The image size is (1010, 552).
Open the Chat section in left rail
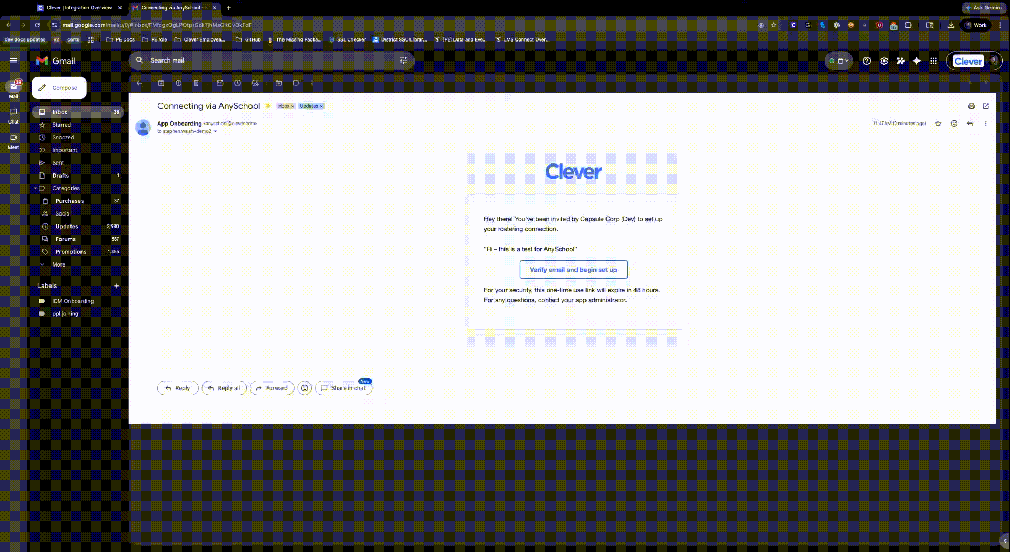[14, 116]
